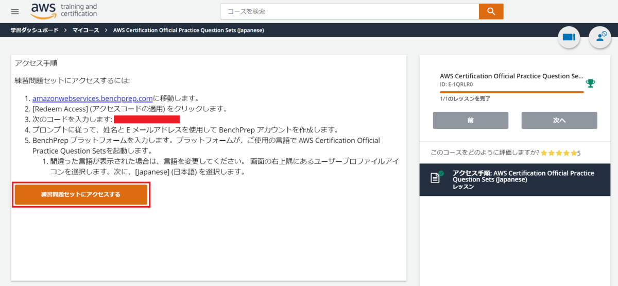Click the orange search magnifier button
Viewport: 618px width, 286px height.
click(x=491, y=11)
